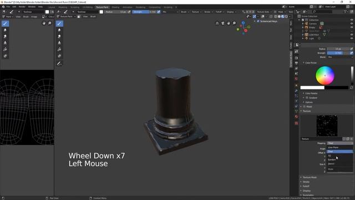355x200 pixels.
Task: Toggle camera view gizmo in 3D viewport
Action: point(223,23)
